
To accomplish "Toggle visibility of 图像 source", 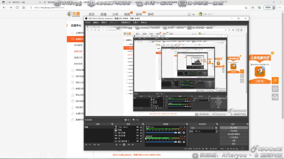I will click(137, 130).
